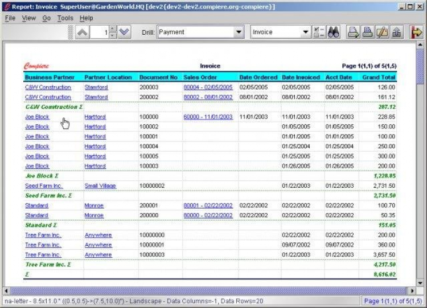Open Small Village location link
Screen dimensions: 427x308
click(x=100, y=186)
